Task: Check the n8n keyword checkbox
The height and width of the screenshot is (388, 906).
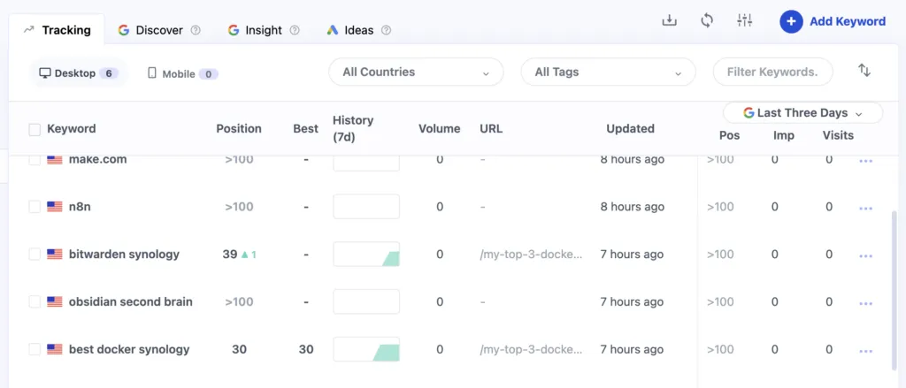Action: click(35, 207)
